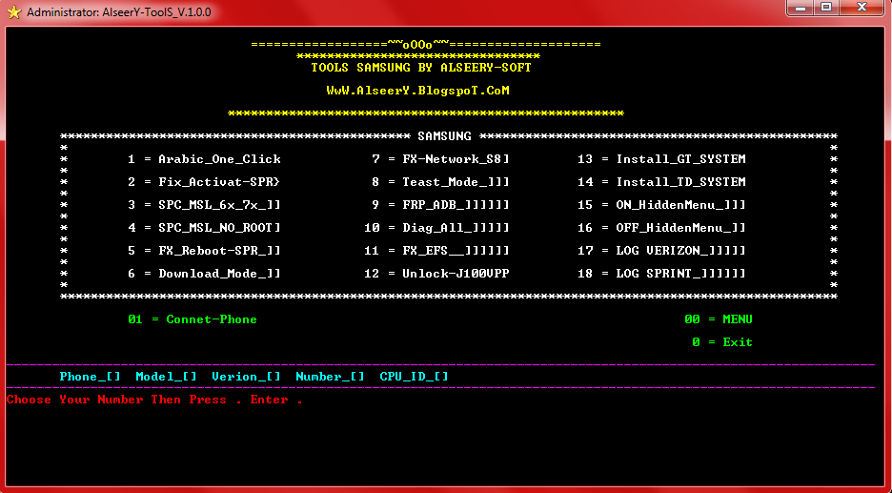The width and height of the screenshot is (892, 493).
Task: Select option 16 OFF_HiddenMenu
Action: (661, 228)
